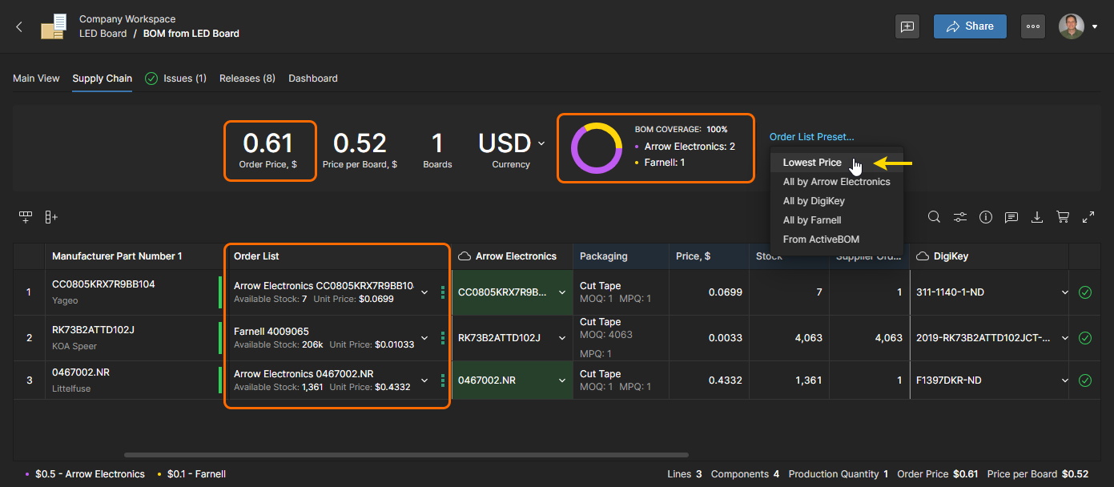The width and height of the screenshot is (1114, 487).
Task: Click the shopping cart icon
Action: 1063,217
